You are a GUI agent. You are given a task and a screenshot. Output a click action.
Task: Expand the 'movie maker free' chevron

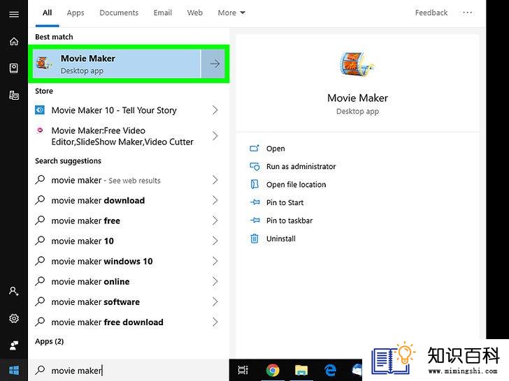point(215,221)
